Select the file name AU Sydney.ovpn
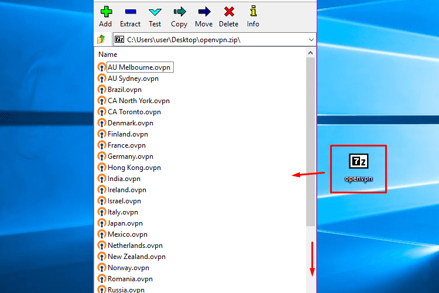This screenshot has height=293, width=439. (x=133, y=79)
